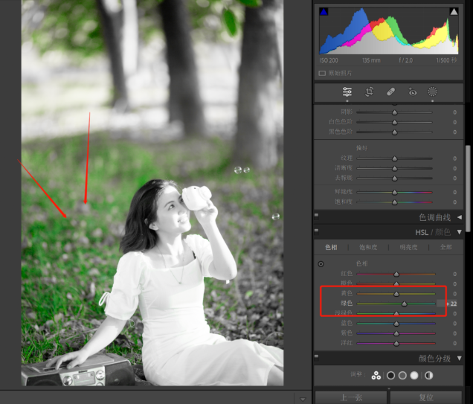Click the 绿色 hue value +22 field
This screenshot has width=473, height=404.
[448, 304]
